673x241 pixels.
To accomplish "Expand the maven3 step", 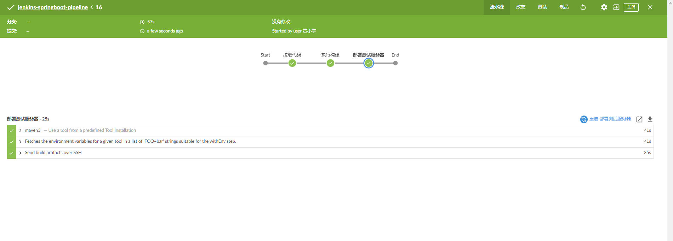I will tap(20, 130).
